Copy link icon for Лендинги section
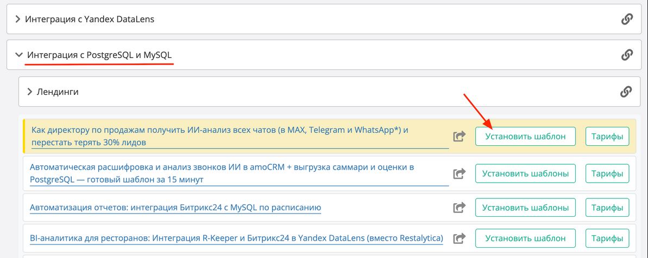The image size is (648, 258). (x=626, y=92)
